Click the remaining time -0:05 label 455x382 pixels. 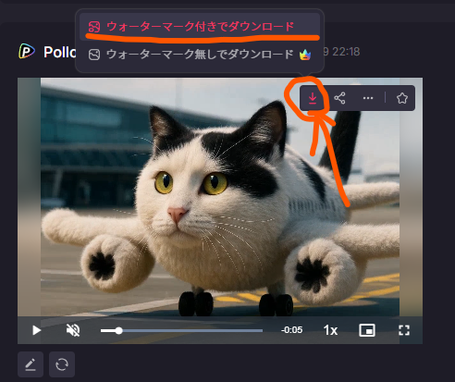[291, 330]
